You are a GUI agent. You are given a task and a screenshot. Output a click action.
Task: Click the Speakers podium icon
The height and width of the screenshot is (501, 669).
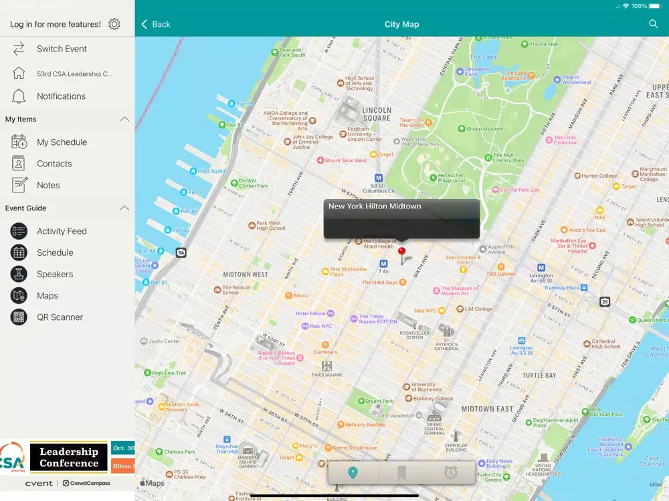(19, 275)
